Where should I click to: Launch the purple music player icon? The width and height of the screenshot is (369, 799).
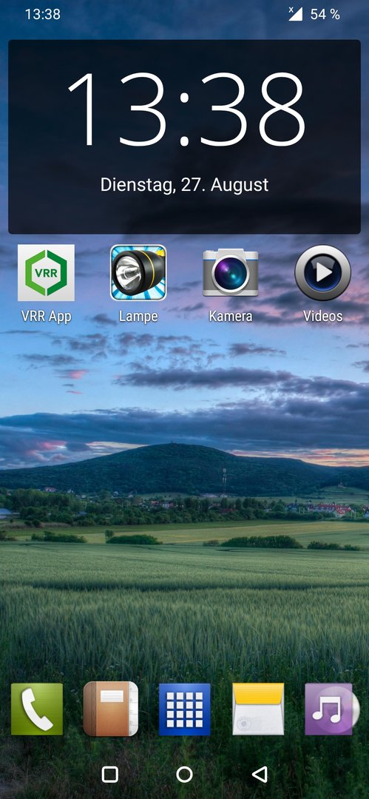(x=332, y=709)
